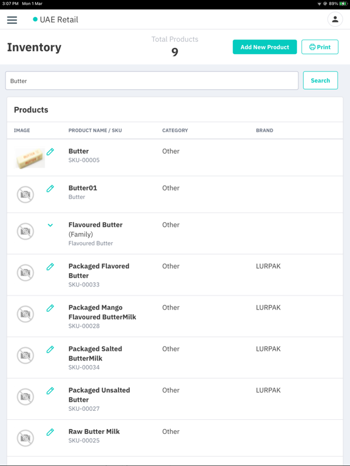Open the user profile icon
Screen dimensions: 350x466
pyautogui.click(x=335, y=19)
